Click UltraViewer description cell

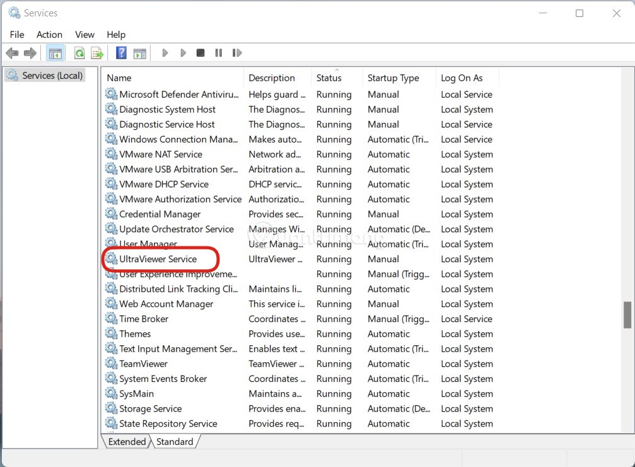[276, 259]
